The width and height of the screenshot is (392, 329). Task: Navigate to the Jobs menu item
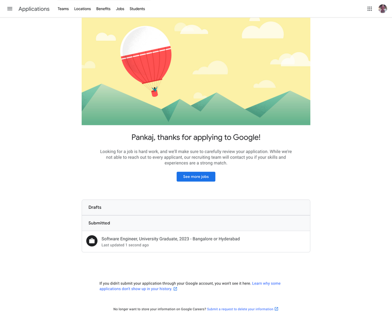(120, 9)
